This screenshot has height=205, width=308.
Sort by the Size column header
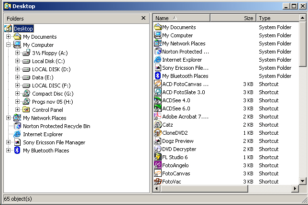233,18
